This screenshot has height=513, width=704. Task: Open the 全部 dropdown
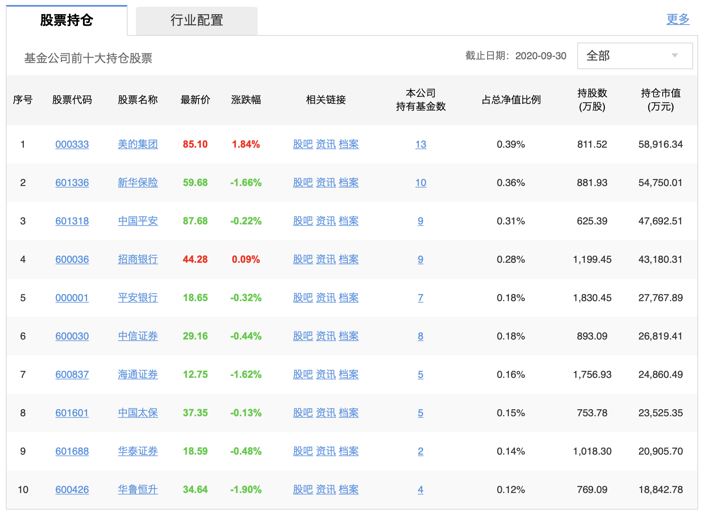click(635, 56)
